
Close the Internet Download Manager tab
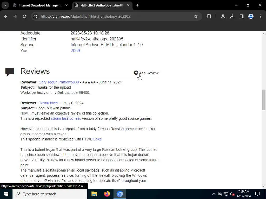click(66, 5)
